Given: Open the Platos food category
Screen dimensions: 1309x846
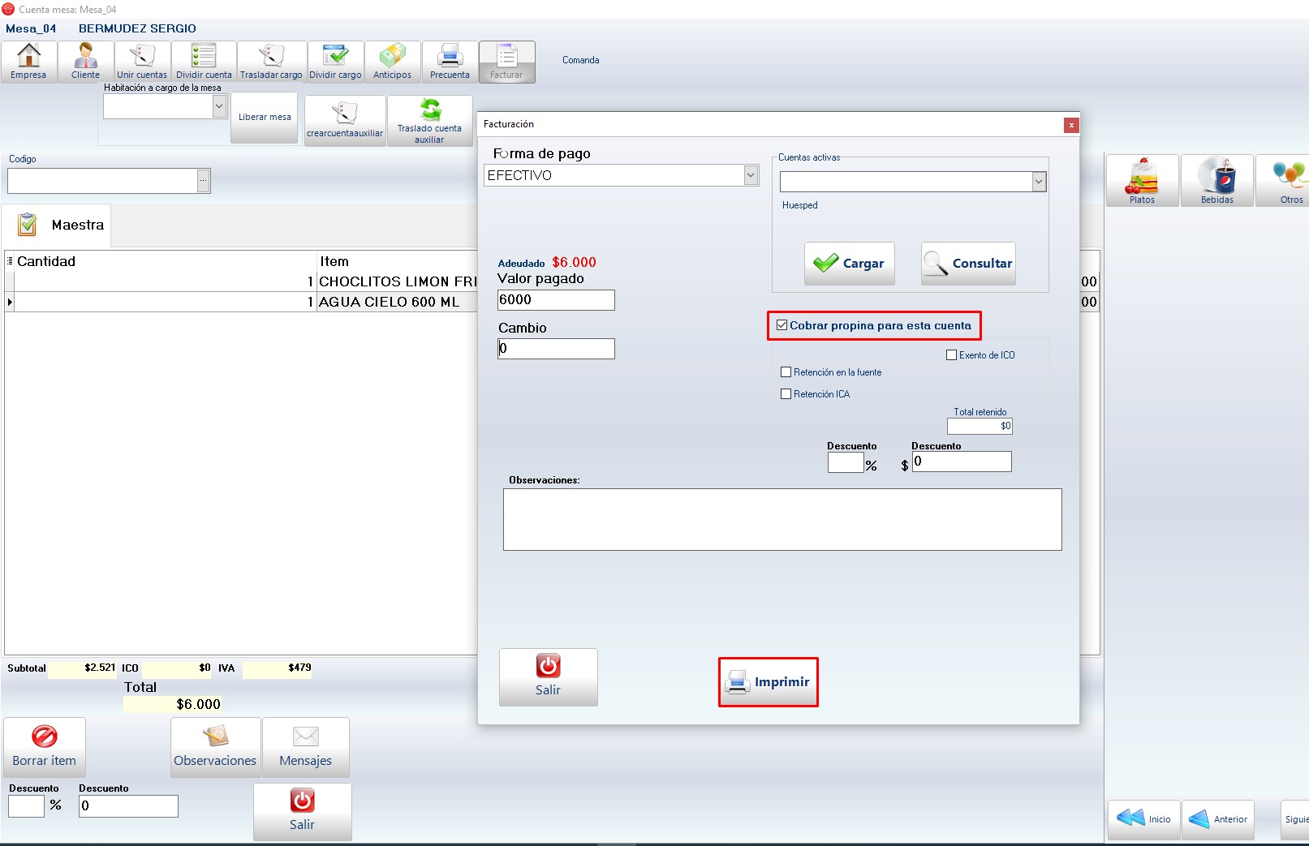Looking at the screenshot, I should tap(1142, 180).
